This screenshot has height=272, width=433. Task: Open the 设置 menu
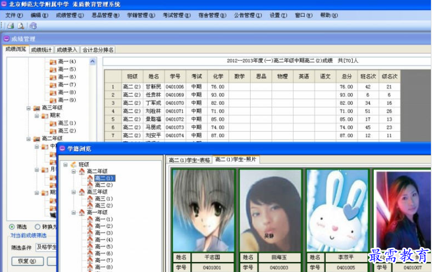(279, 15)
